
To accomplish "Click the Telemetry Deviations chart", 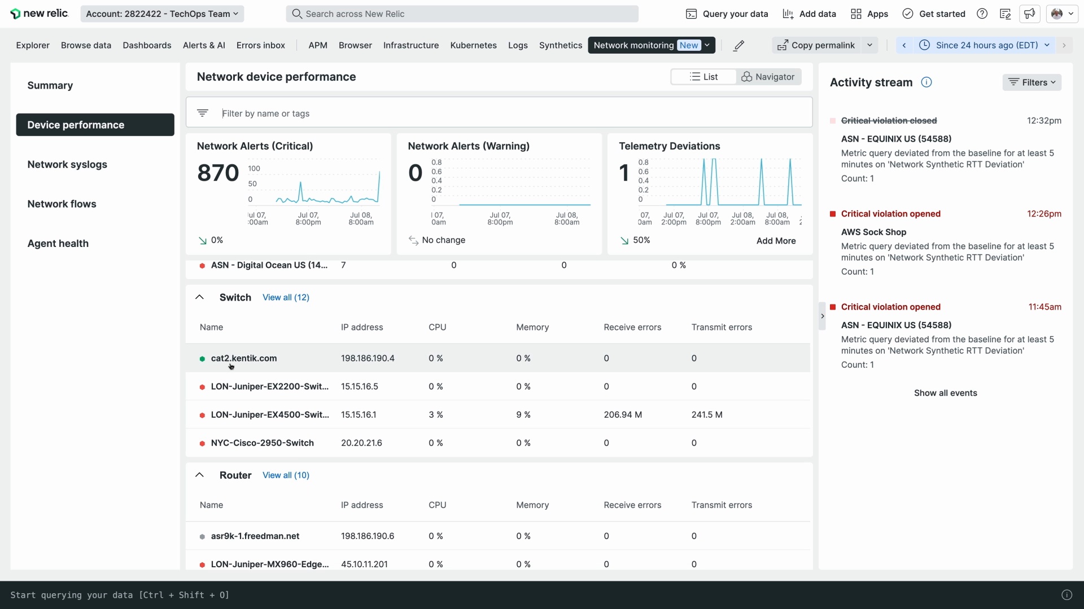I will click(x=720, y=192).
